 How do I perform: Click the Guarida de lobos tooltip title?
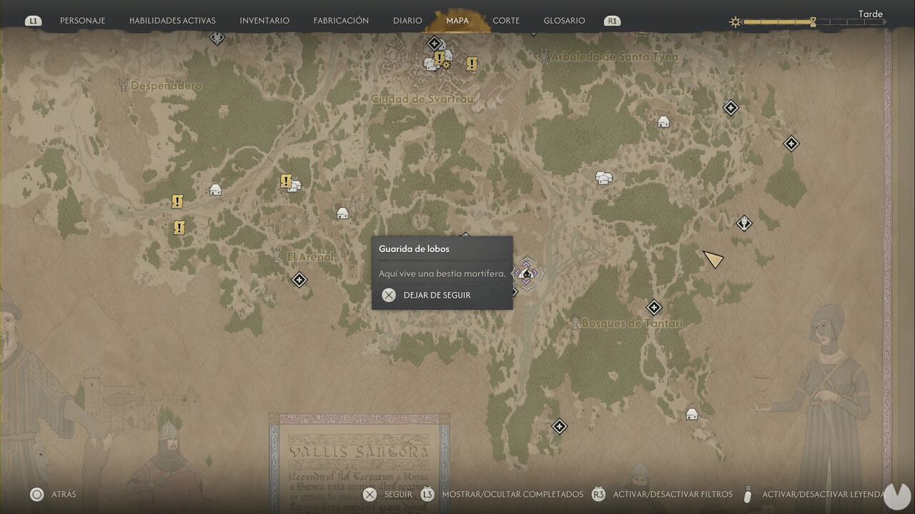click(x=414, y=249)
